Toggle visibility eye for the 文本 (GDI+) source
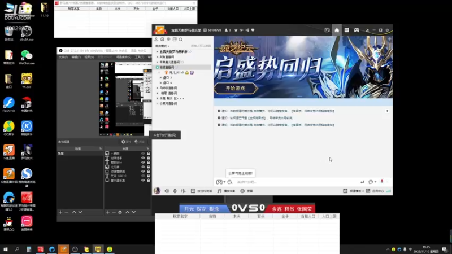This screenshot has height=254, width=452. [143, 176]
